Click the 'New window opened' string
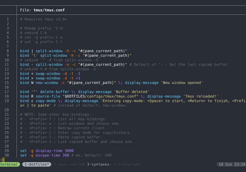246x172 pixels. click(182, 83)
